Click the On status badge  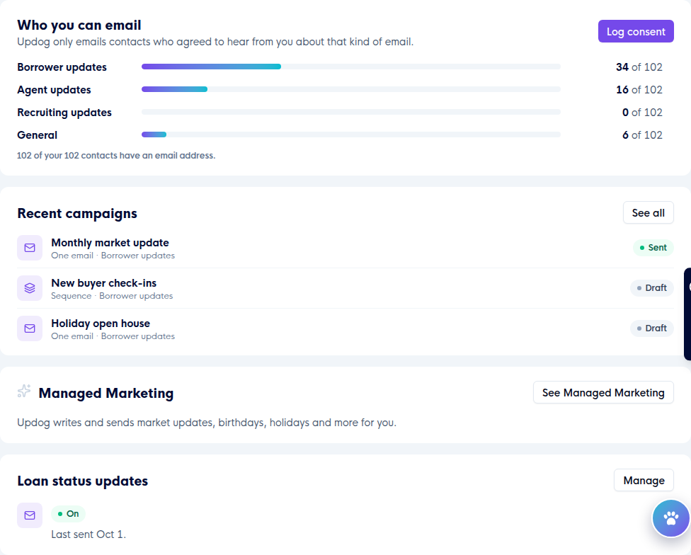(68, 514)
